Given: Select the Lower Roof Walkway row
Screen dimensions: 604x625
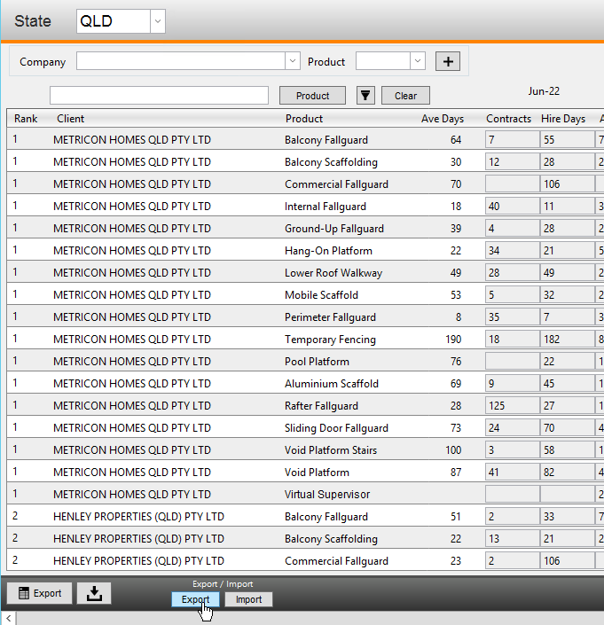Looking at the screenshot, I should click(305, 273).
